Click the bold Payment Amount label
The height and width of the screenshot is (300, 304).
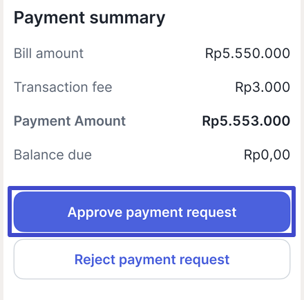(x=70, y=121)
